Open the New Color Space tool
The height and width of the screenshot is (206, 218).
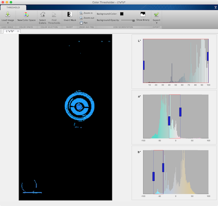coord(27,15)
